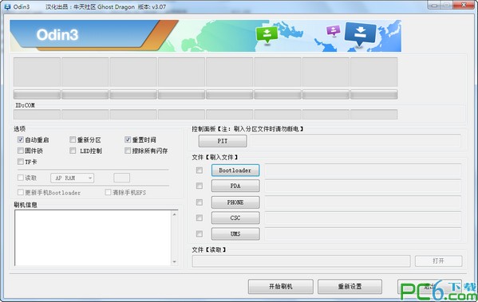Tick the checkbox beside PDA button
478x302 pixels.
click(x=199, y=186)
